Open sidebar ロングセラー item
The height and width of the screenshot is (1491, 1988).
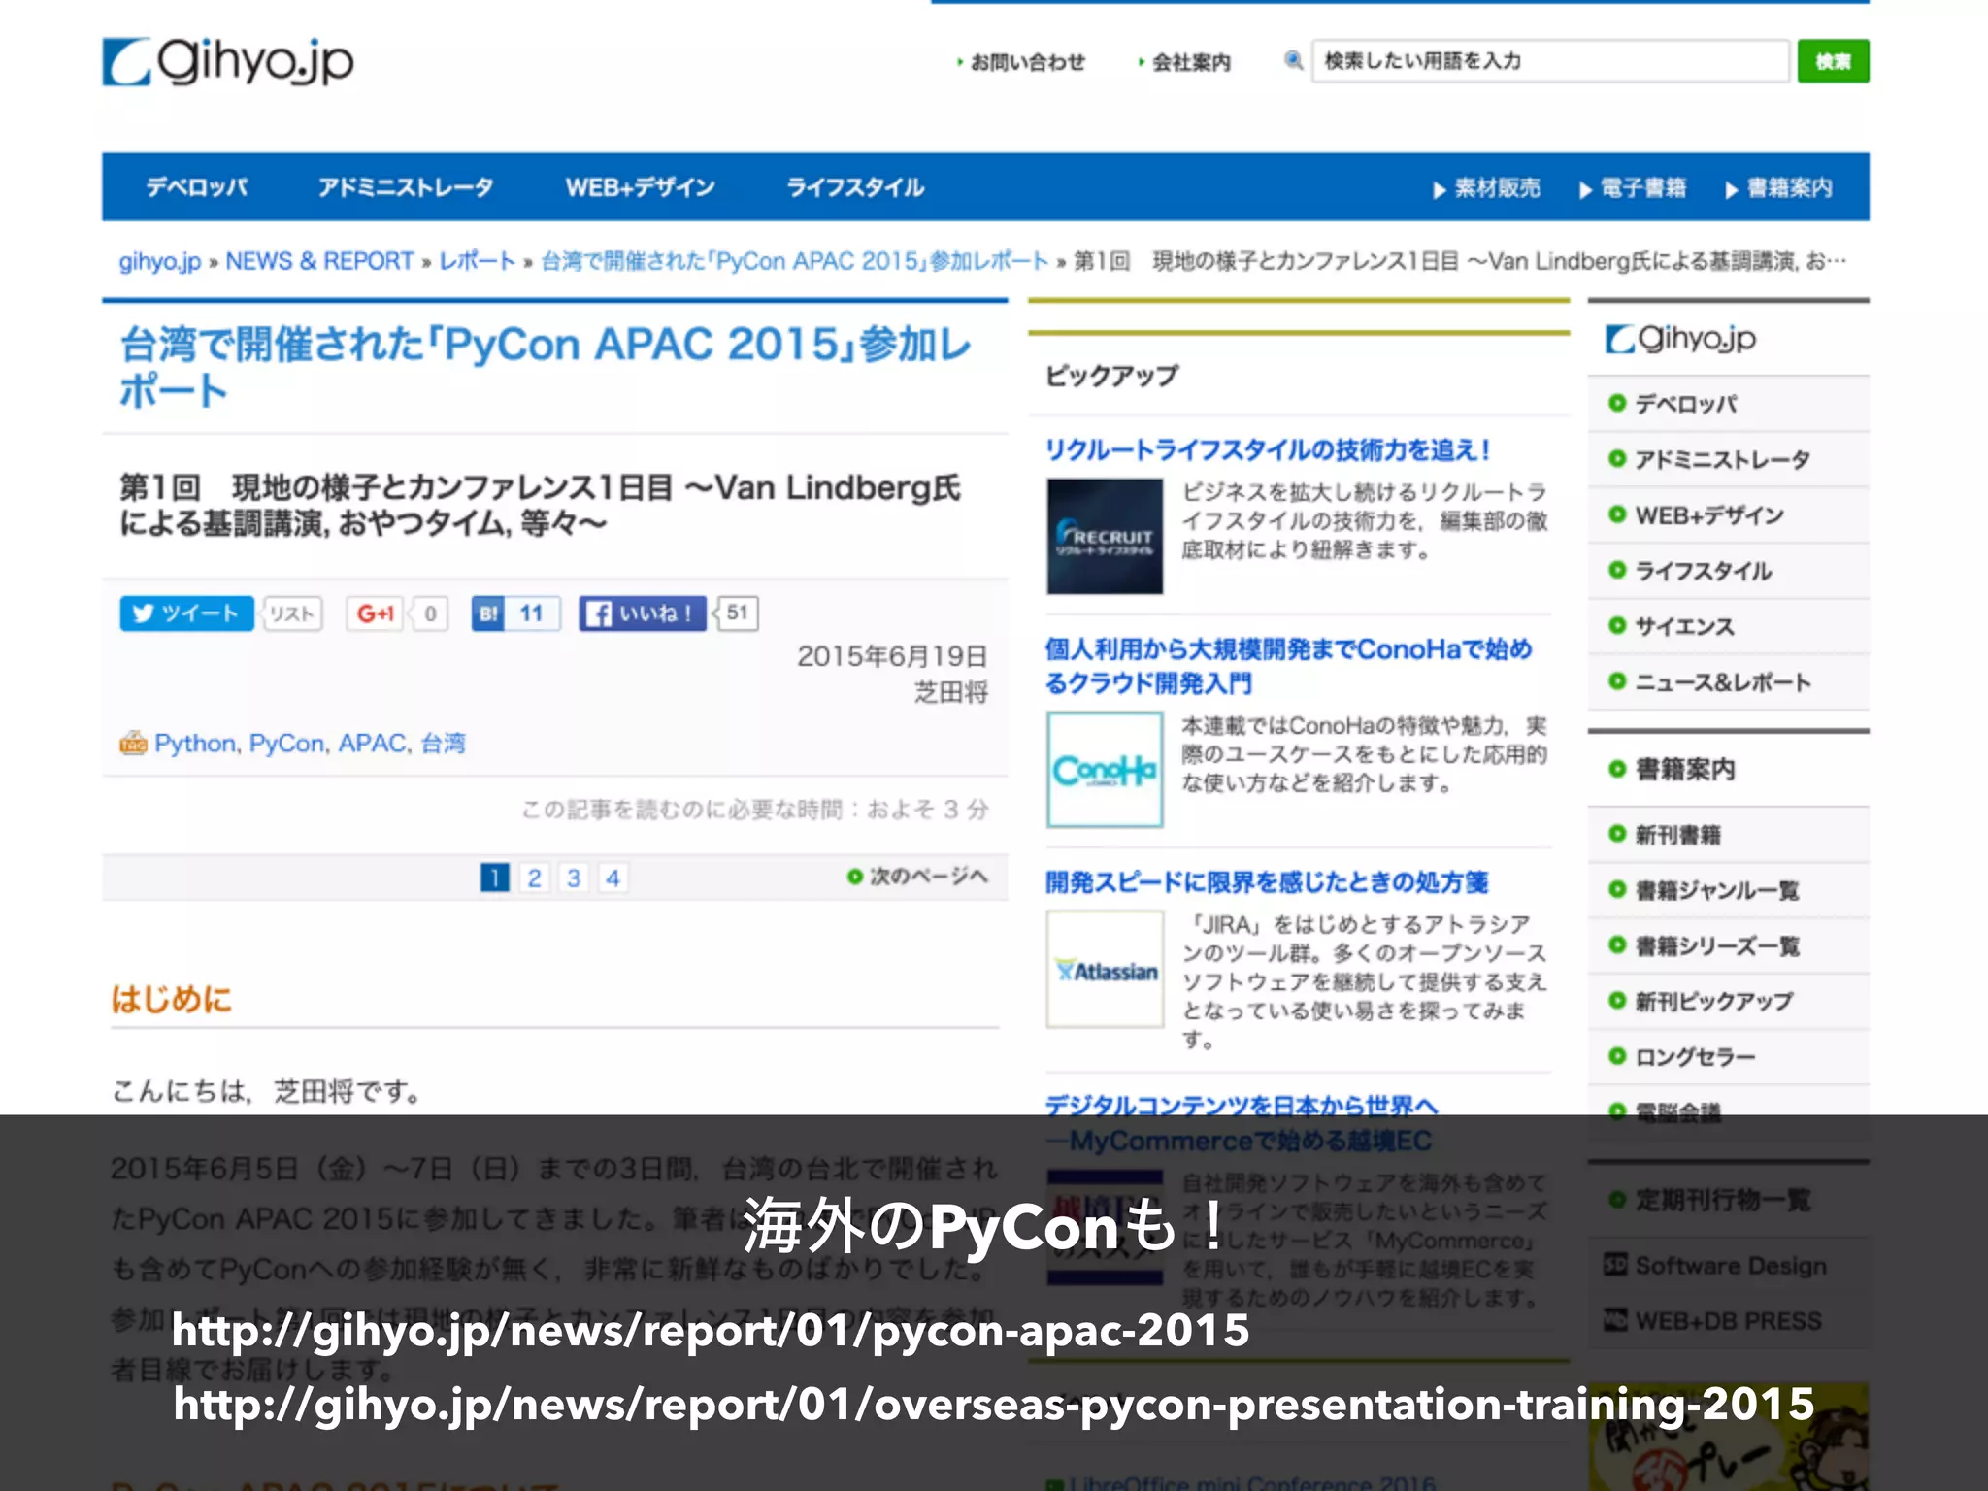[x=1695, y=1056]
